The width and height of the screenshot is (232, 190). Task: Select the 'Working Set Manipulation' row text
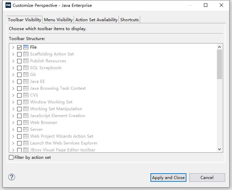[x=56, y=109]
